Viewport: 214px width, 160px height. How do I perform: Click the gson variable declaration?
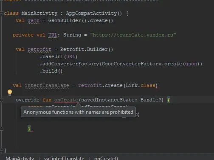tap(34, 21)
